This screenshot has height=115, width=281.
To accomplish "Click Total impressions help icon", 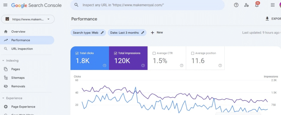I will coord(143,65).
